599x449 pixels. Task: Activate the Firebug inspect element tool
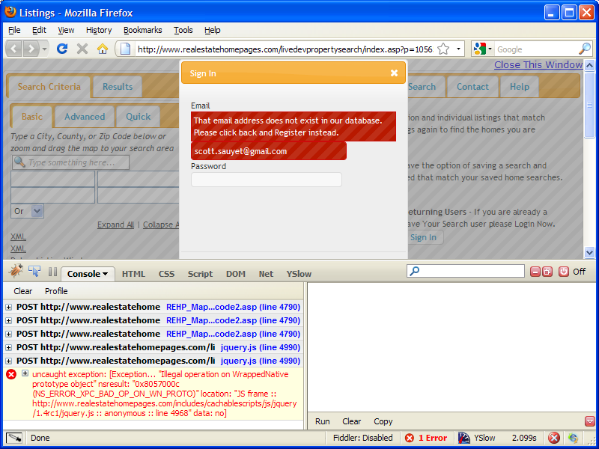(x=34, y=272)
